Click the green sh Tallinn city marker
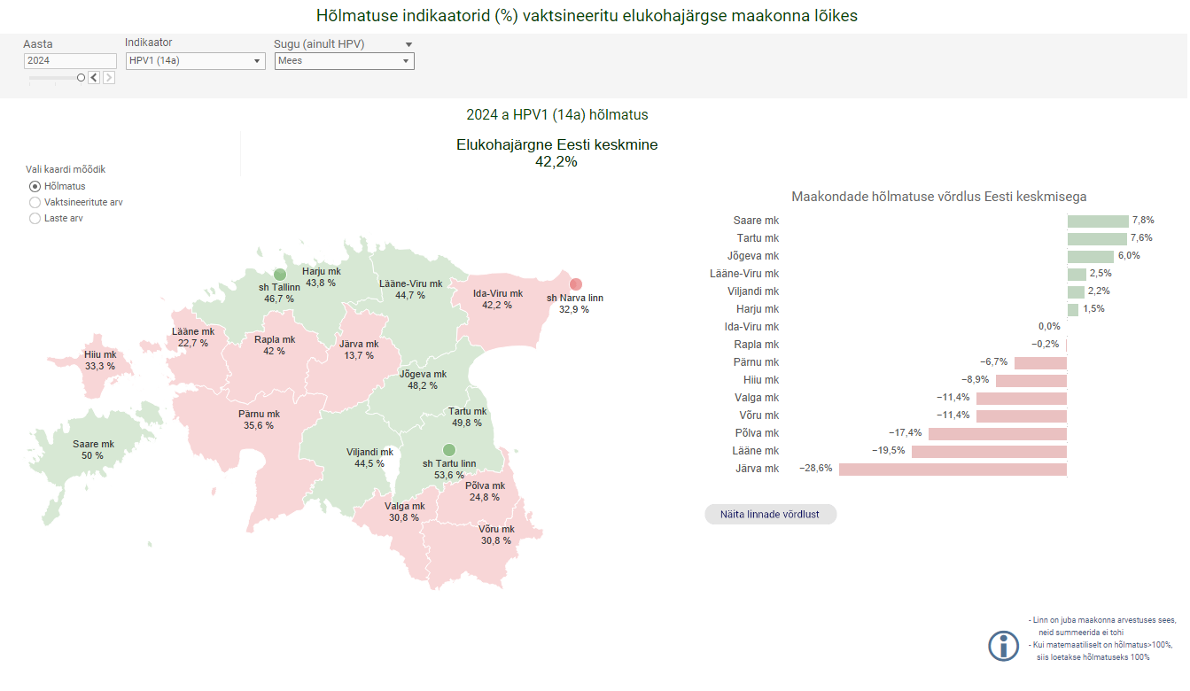Image resolution: width=1190 pixels, height=691 pixels. coord(280,275)
